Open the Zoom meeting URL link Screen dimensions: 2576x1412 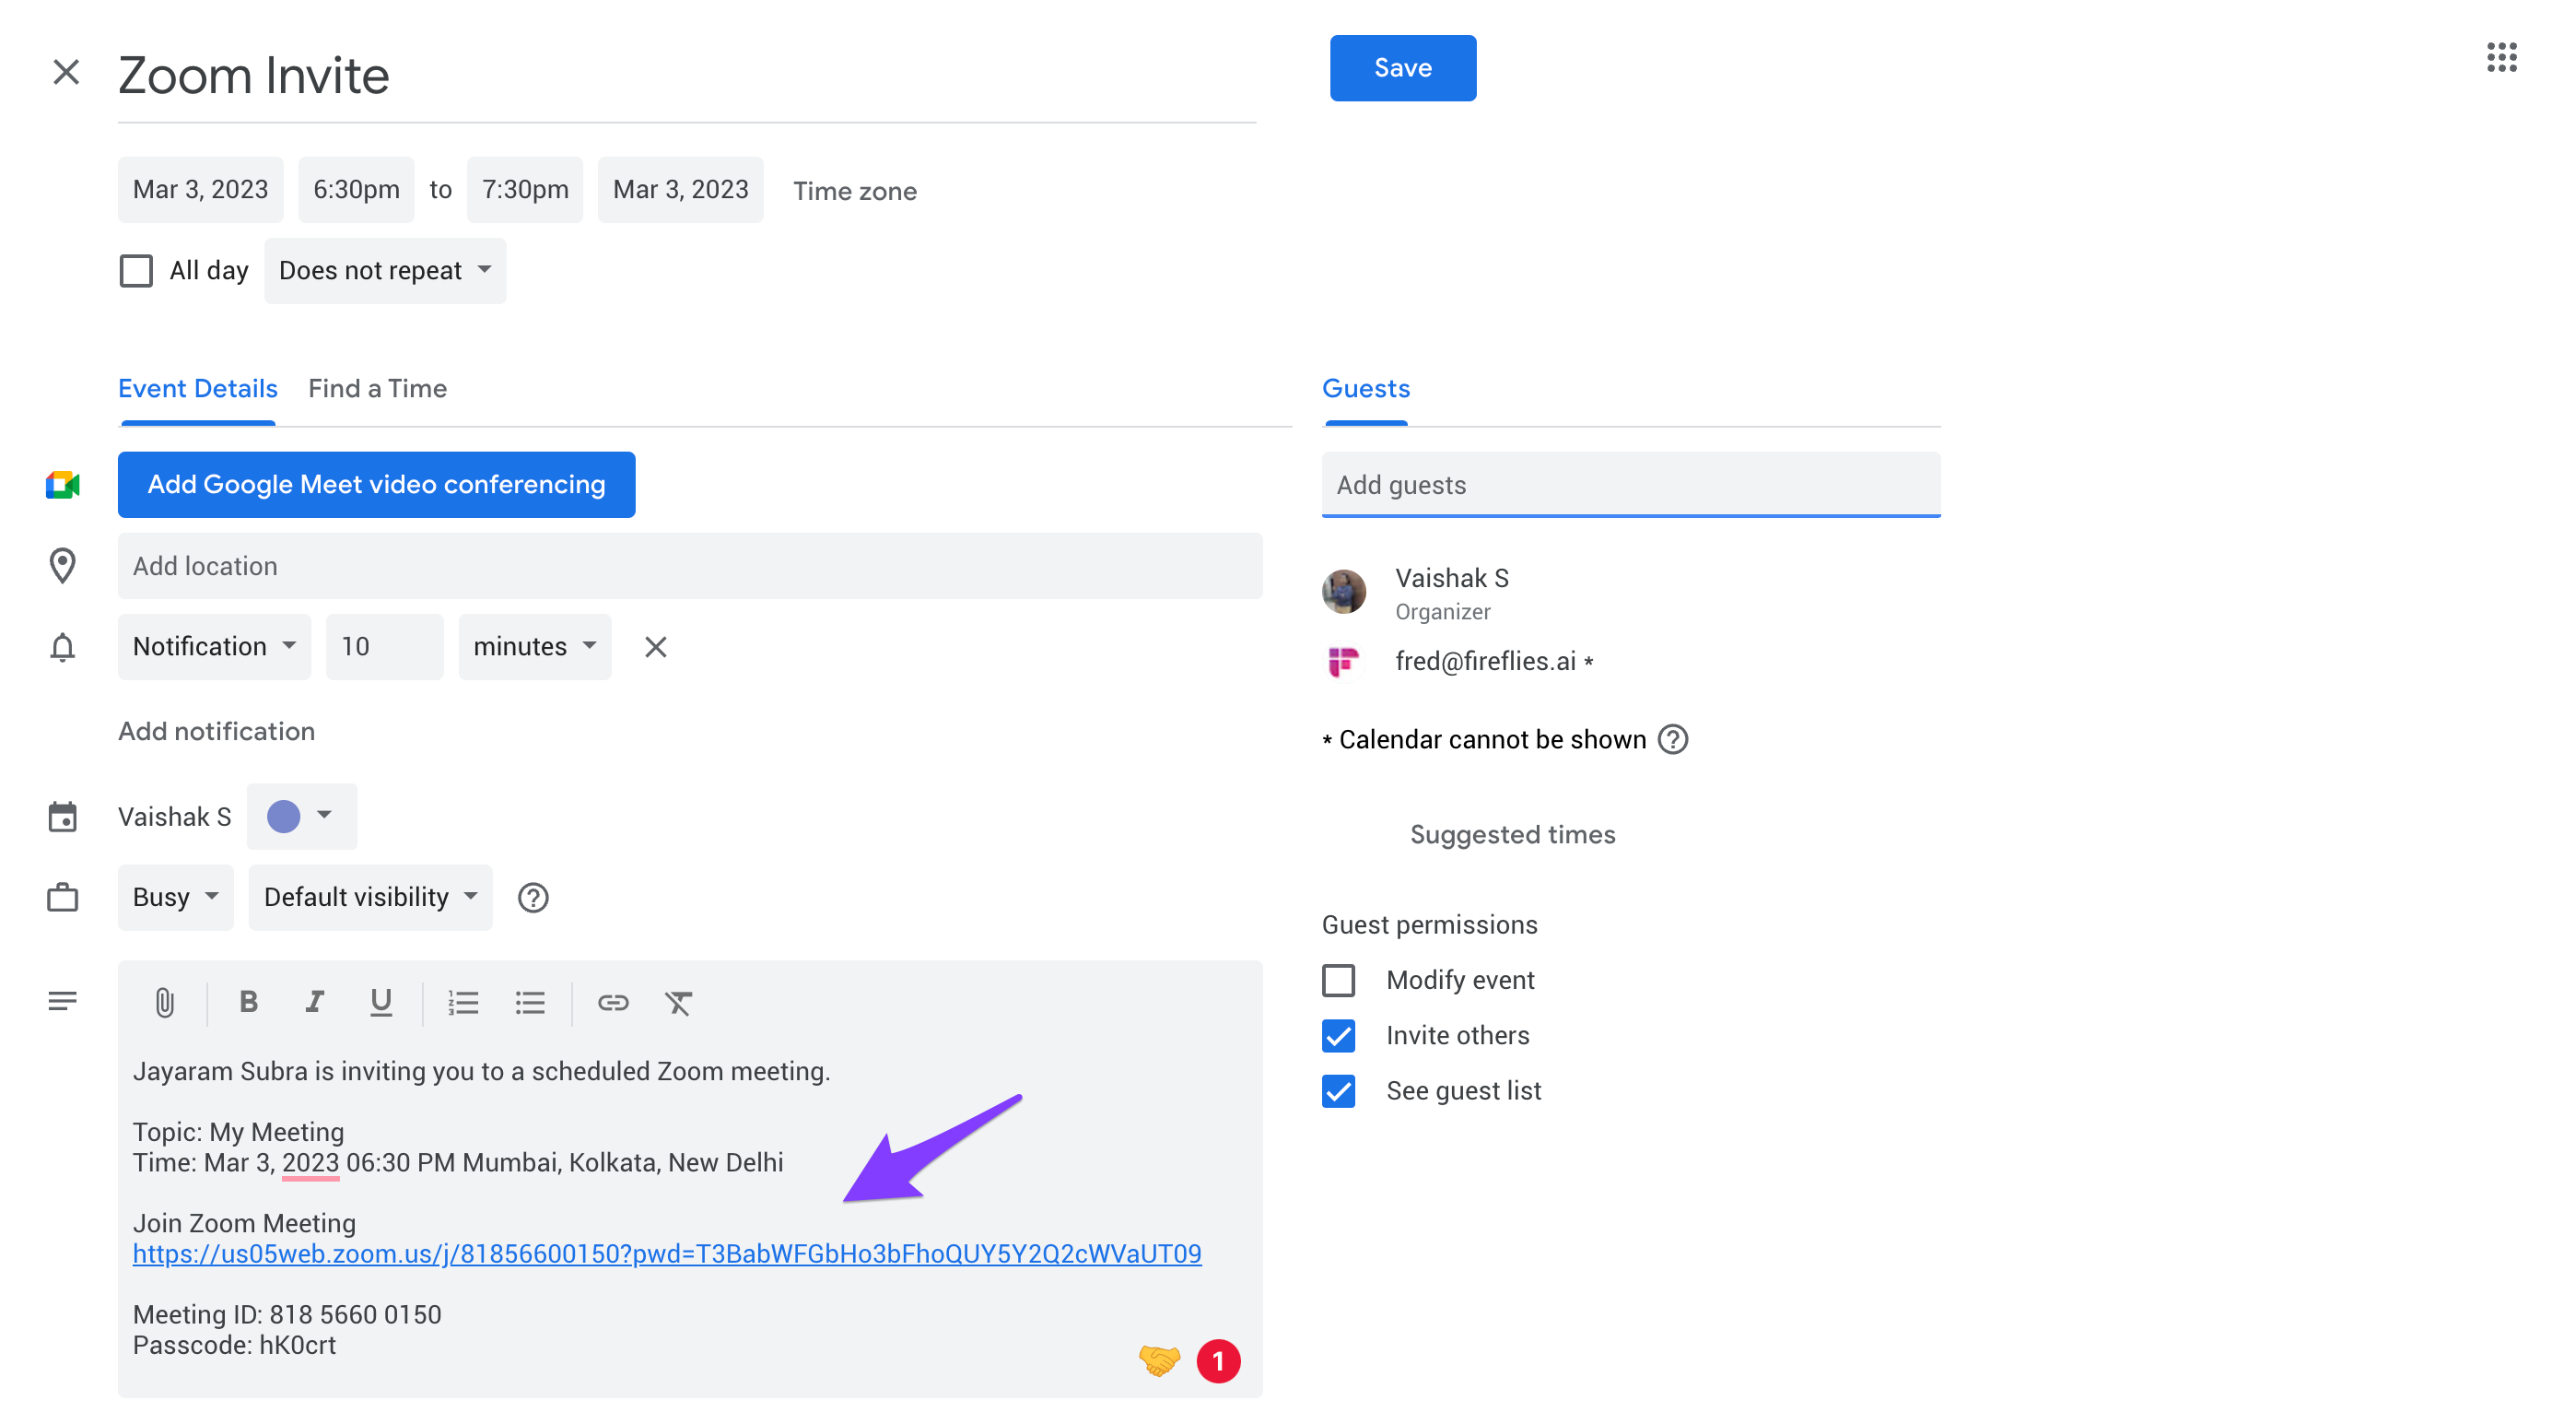point(667,1253)
